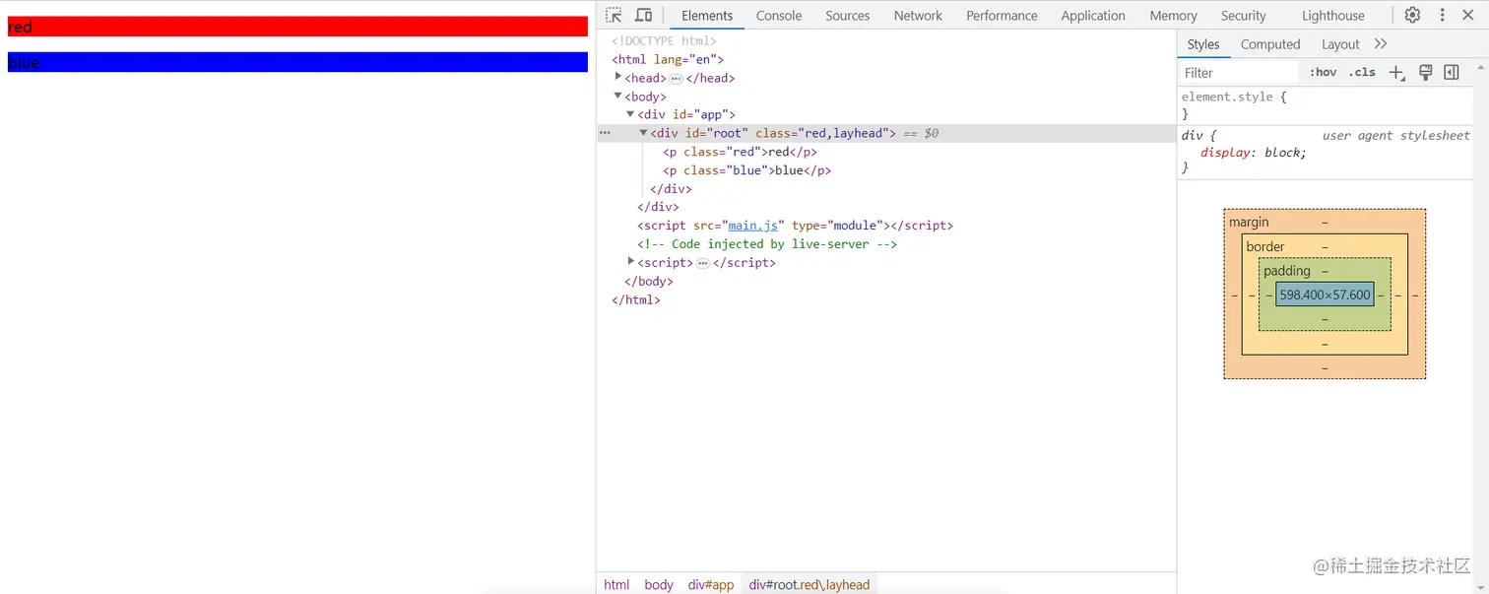This screenshot has height=594, width=1489.
Task: Click the blue paragraph bar in page
Action: [297, 62]
